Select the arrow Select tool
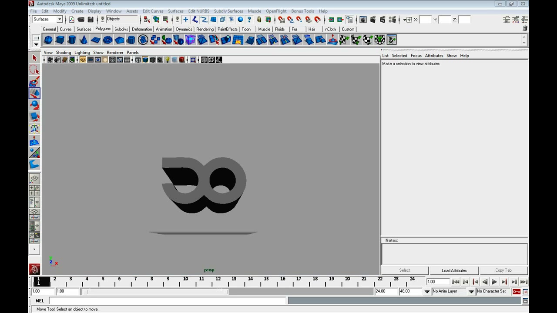557x313 pixels. [34, 58]
